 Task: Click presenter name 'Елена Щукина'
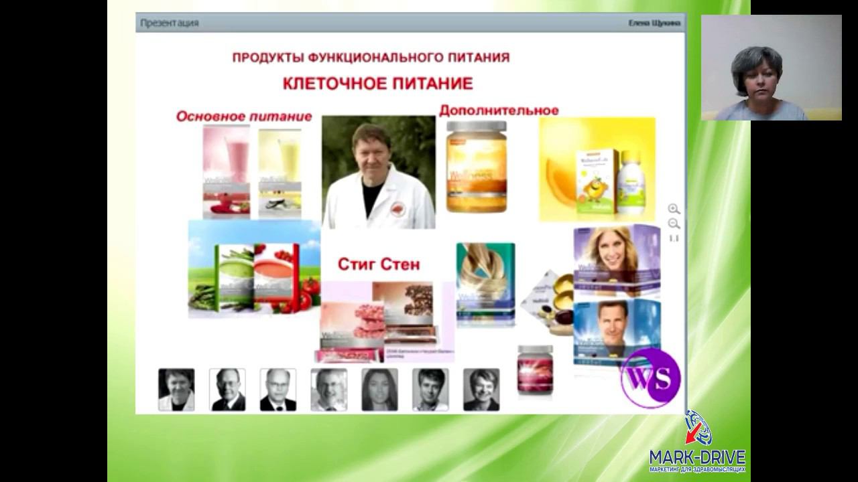pyautogui.click(x=654, y=23)
